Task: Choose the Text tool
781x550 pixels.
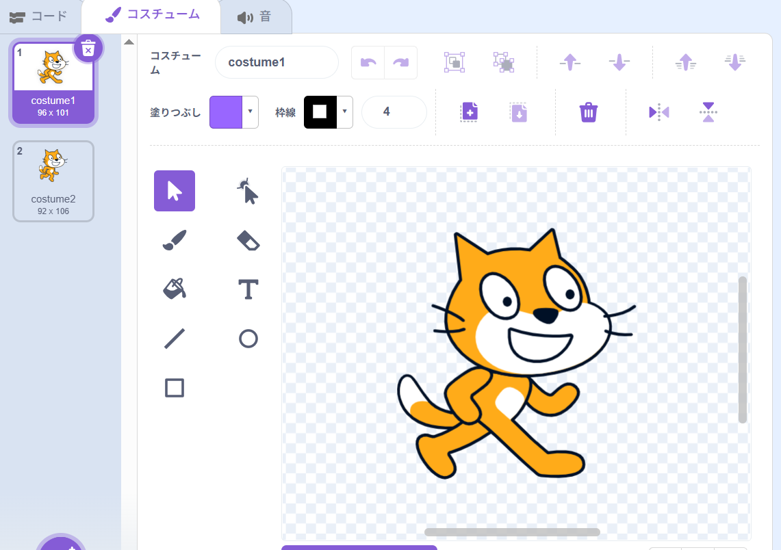Action: 248,289
